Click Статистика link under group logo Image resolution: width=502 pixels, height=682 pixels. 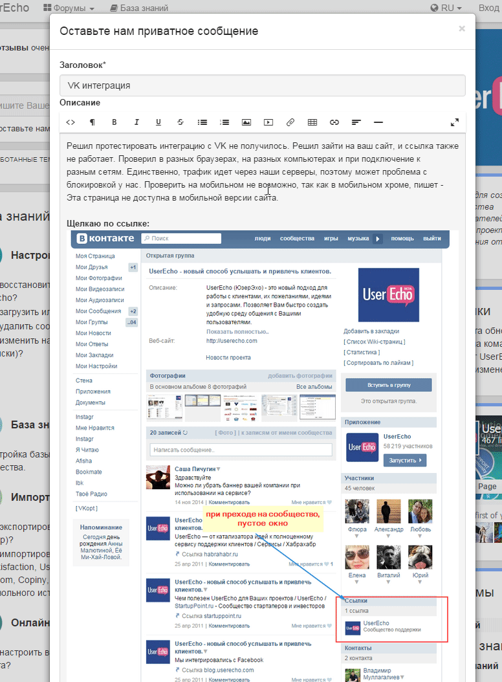click(362, 352)
